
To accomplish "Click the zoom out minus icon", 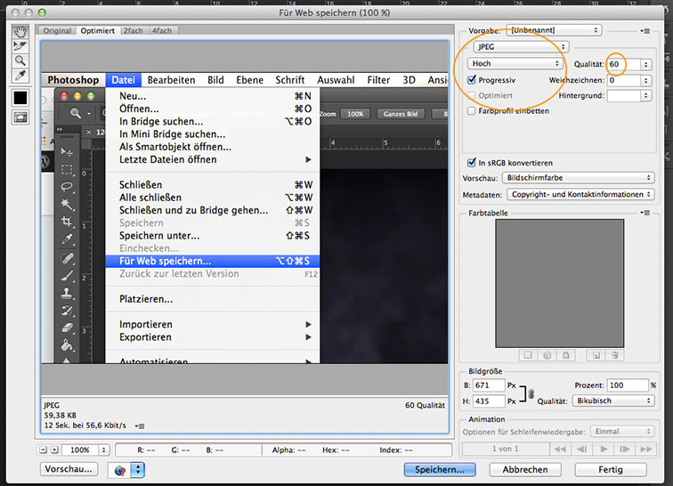I will tap(43, 450).
